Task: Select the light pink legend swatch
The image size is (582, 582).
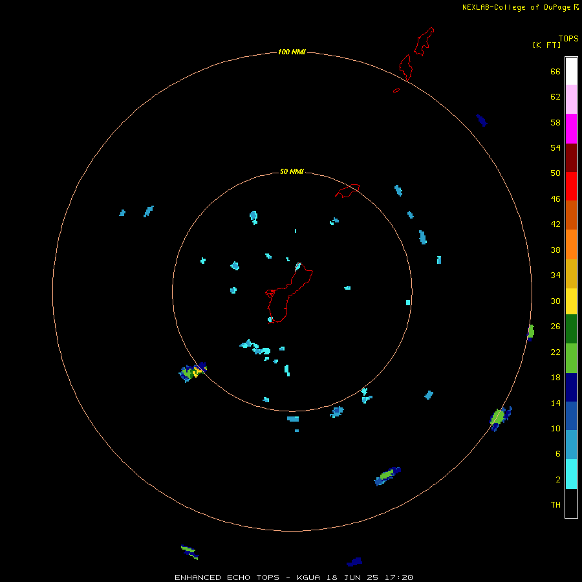Action: point(571,99)
